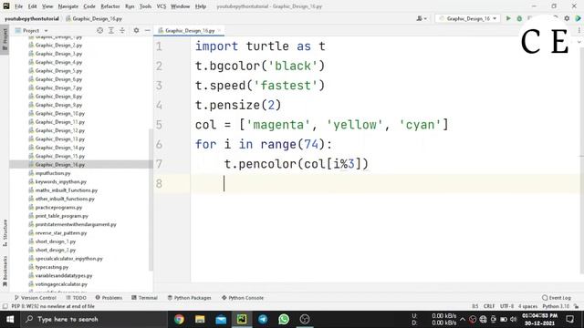Select Graphic_Design_2.py in project tree
584x328 pixels.
pos(58,45)
